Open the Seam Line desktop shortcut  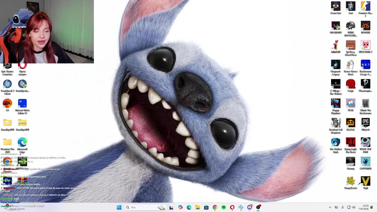click(335, 8)
